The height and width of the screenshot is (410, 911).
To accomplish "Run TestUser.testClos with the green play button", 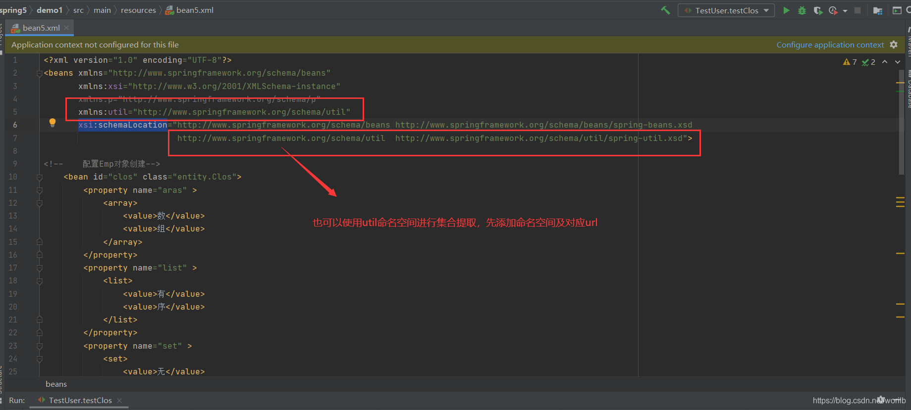I will 786,10.
